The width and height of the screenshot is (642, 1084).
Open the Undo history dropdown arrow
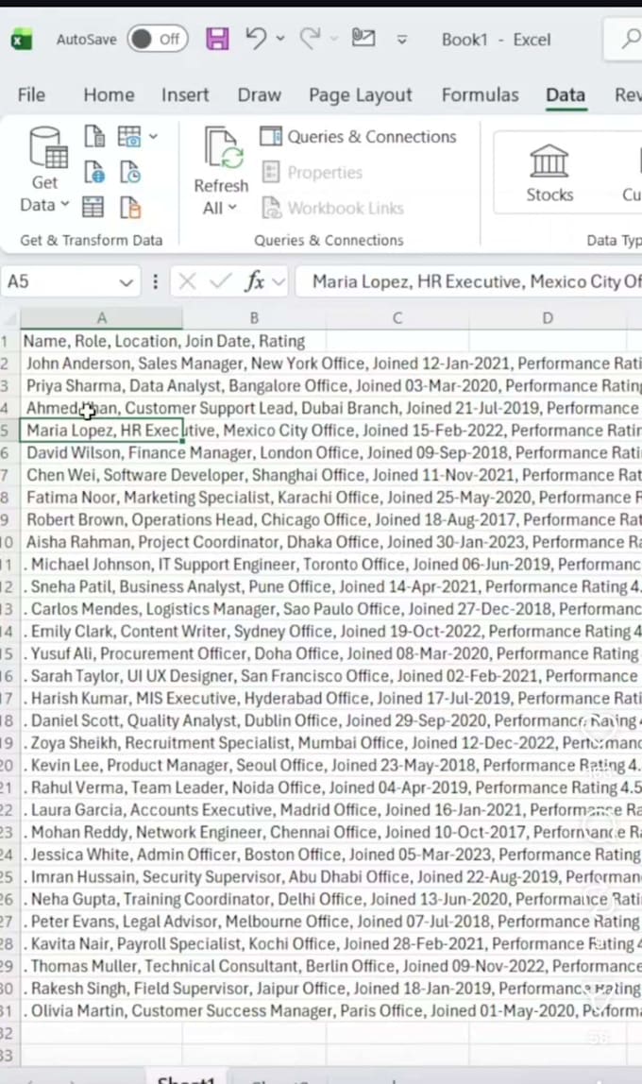pos(279,39)
